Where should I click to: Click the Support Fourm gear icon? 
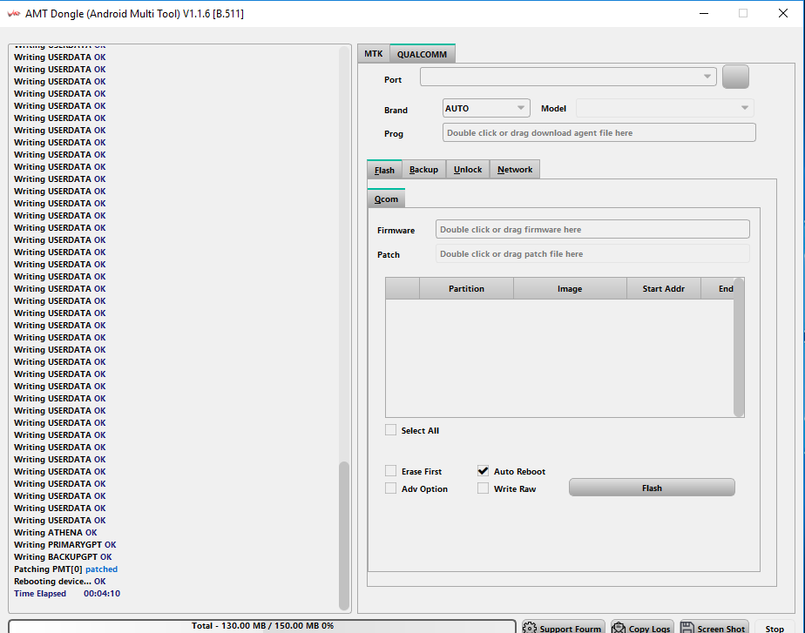(530, 628)
